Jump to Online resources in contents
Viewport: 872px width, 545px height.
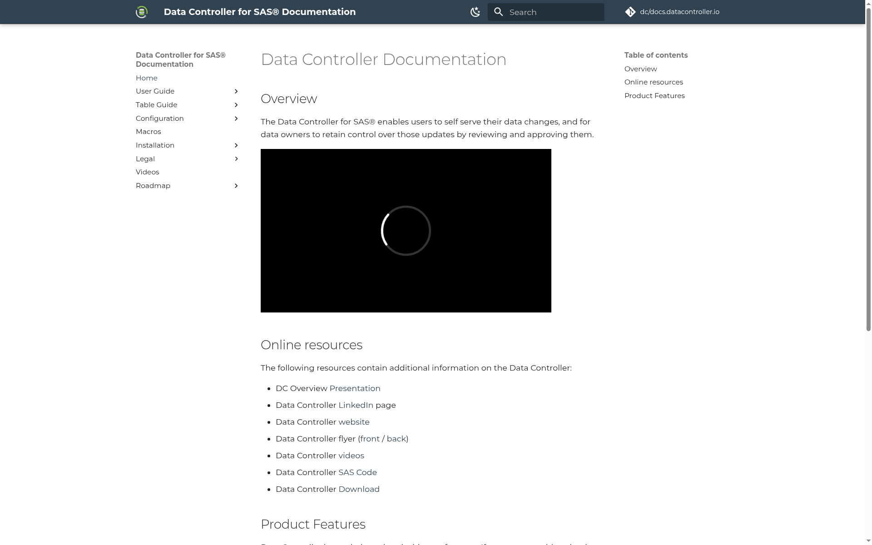point(654,82)
